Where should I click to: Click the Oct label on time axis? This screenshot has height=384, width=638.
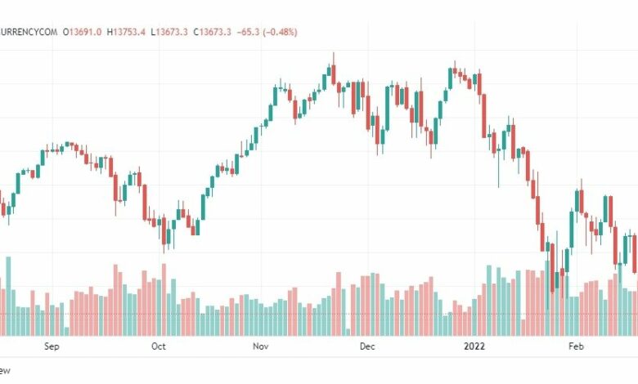click(159, 346)
